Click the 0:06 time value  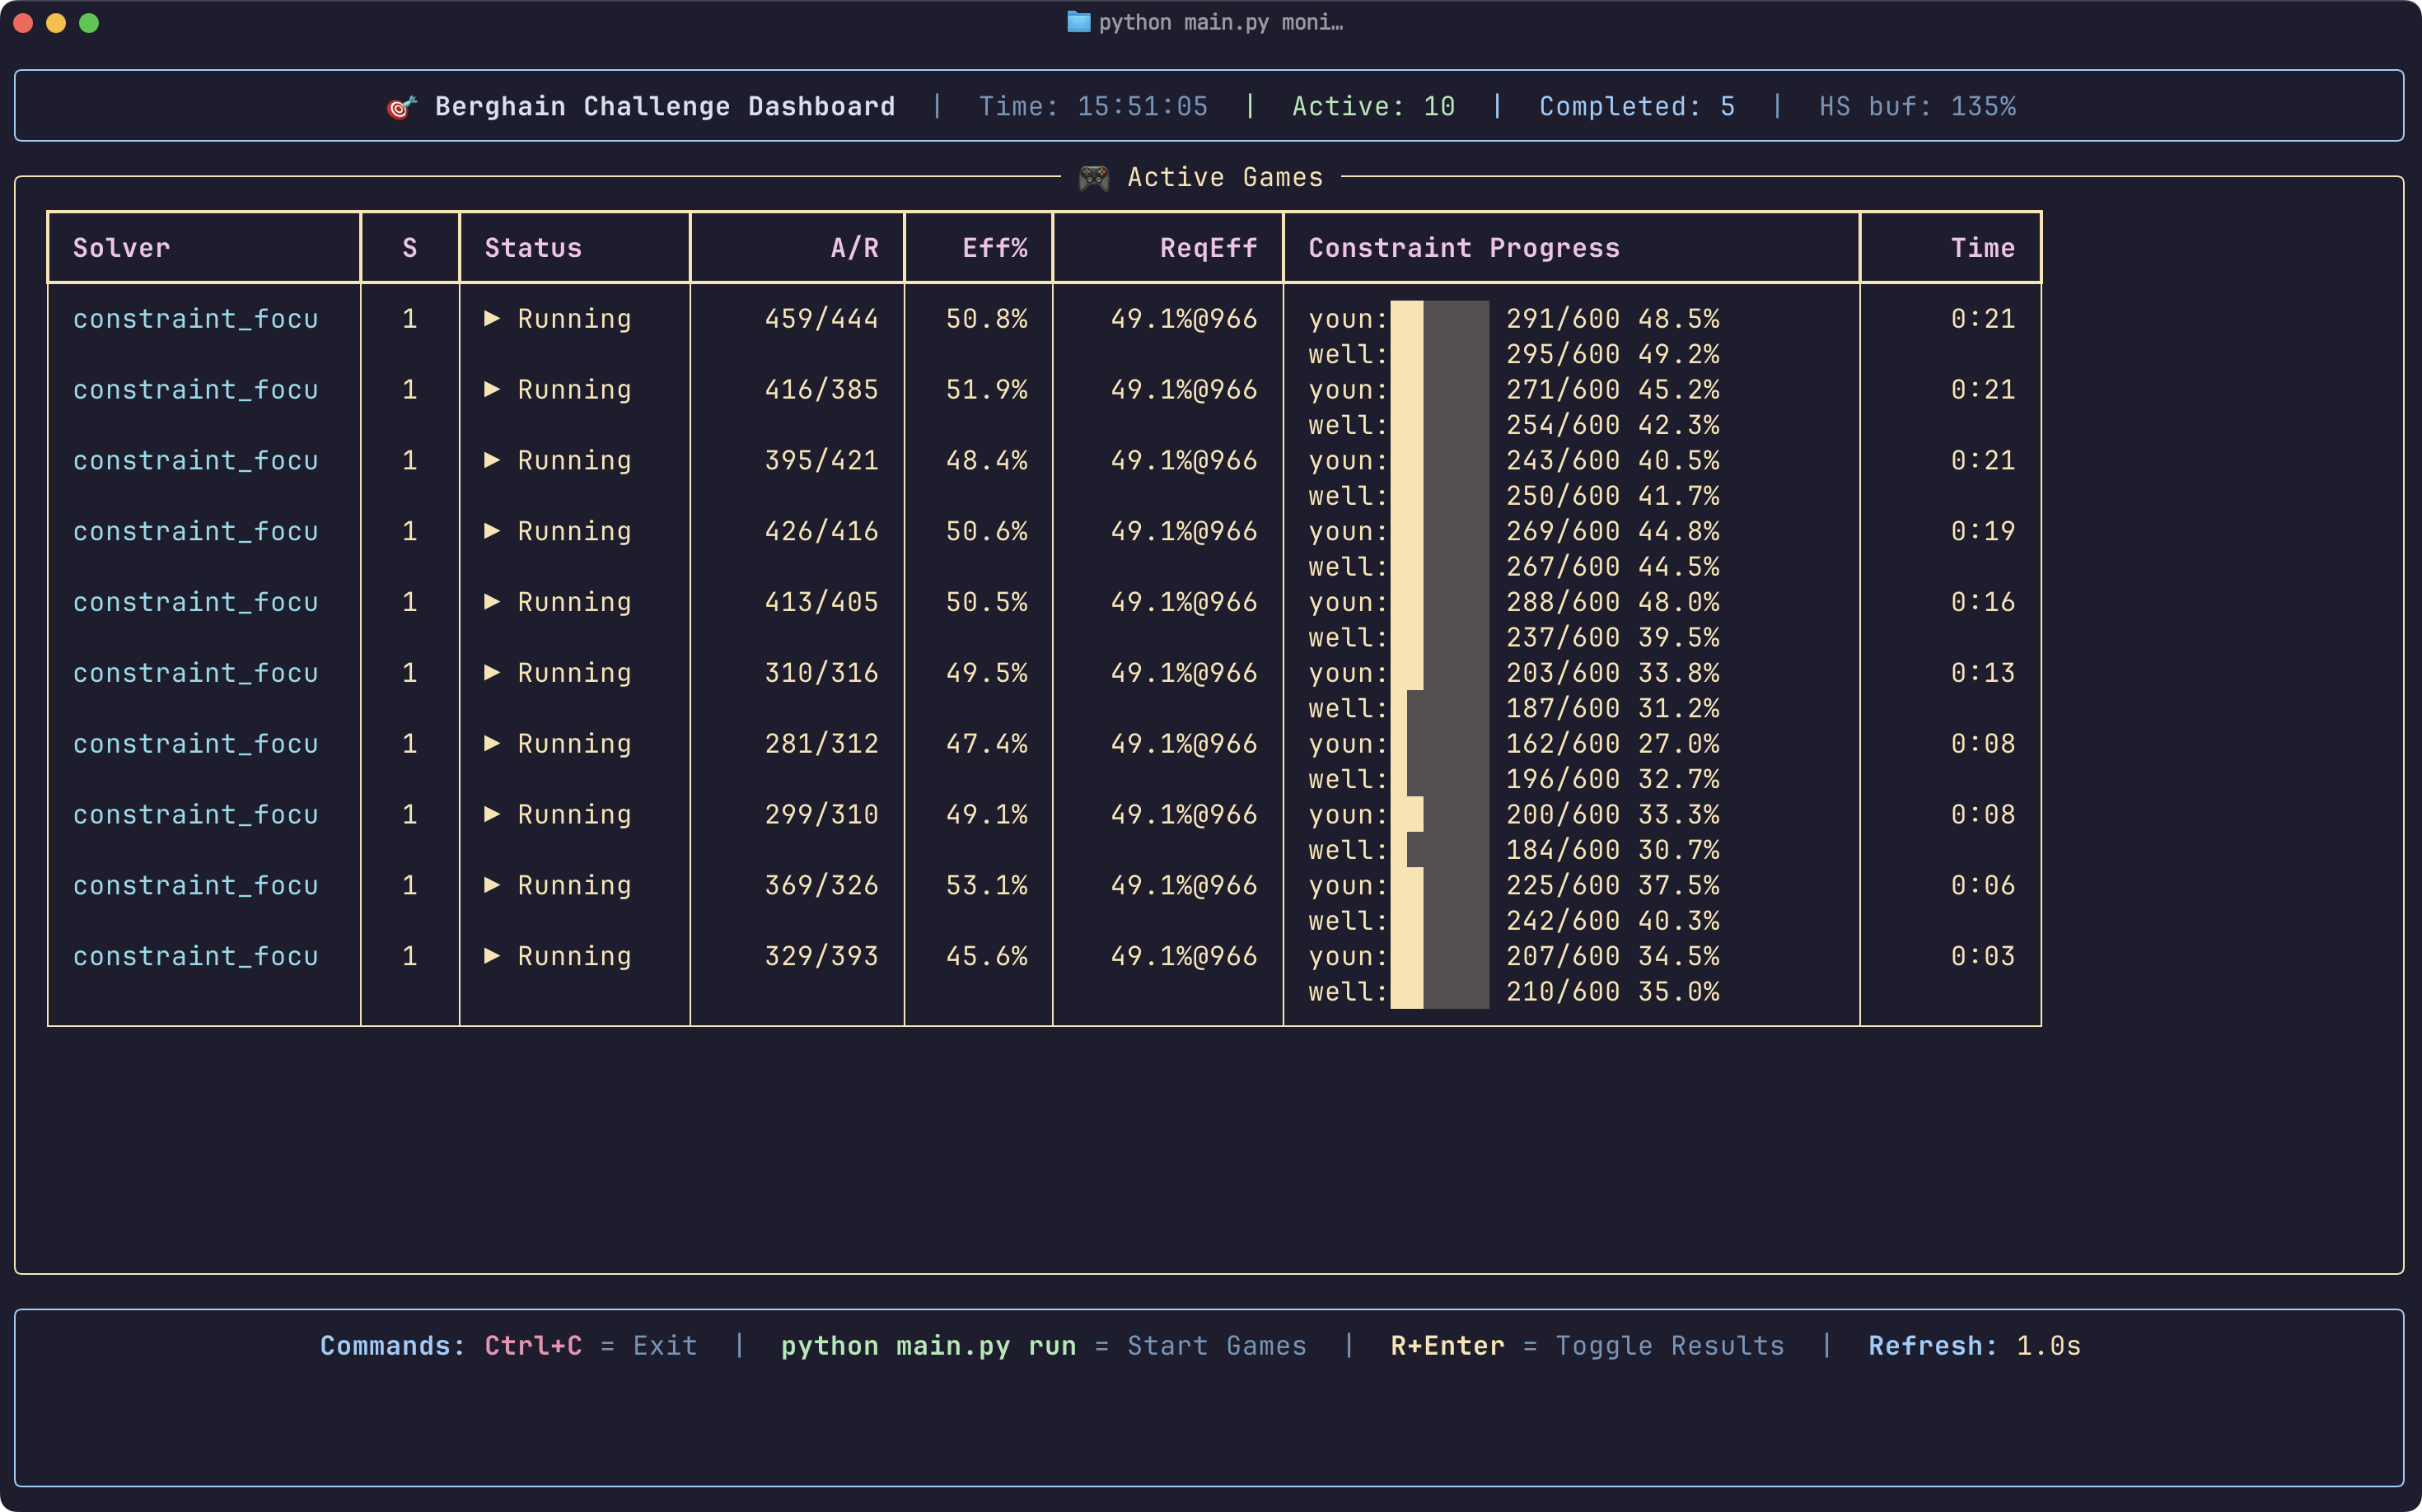(1983, 885)
